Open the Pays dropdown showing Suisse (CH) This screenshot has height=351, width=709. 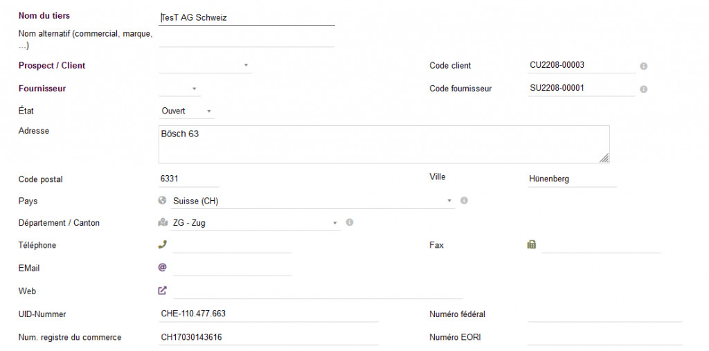312,201
